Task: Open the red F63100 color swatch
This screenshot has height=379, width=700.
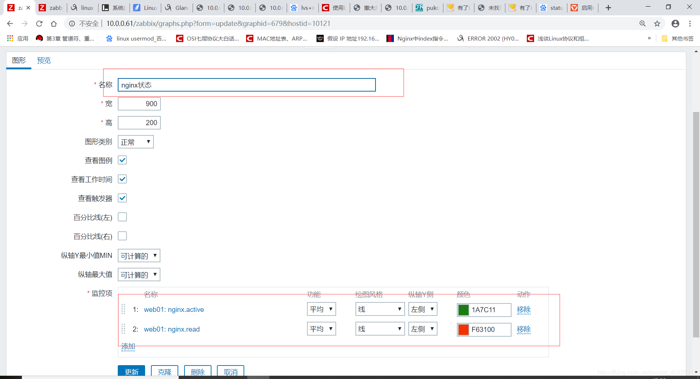Action: coord(463,329)
